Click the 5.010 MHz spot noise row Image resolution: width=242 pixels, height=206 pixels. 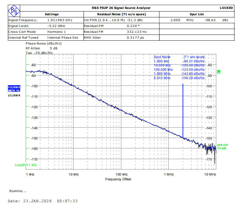point(162,78)
